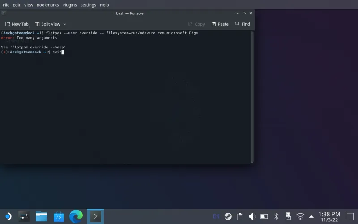Image resolution: width=358 pixels, height=224 pixels.
Task: Open the Split View dropdown arrow
Action: [65, 24]
